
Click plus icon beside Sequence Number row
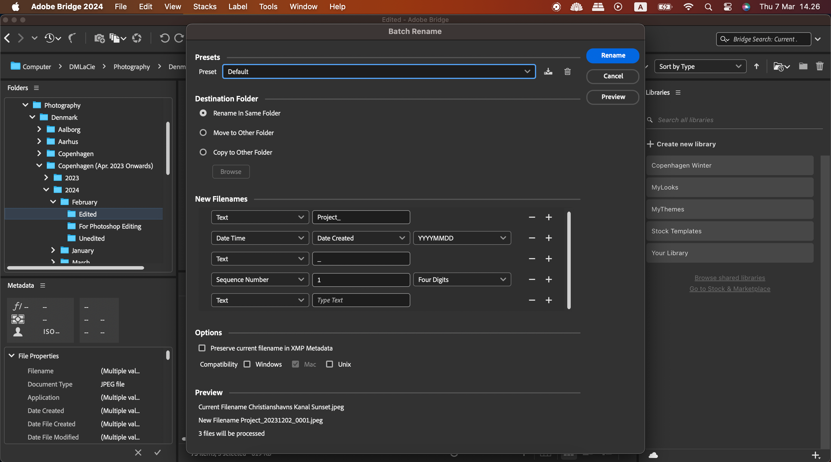[549, 279]
